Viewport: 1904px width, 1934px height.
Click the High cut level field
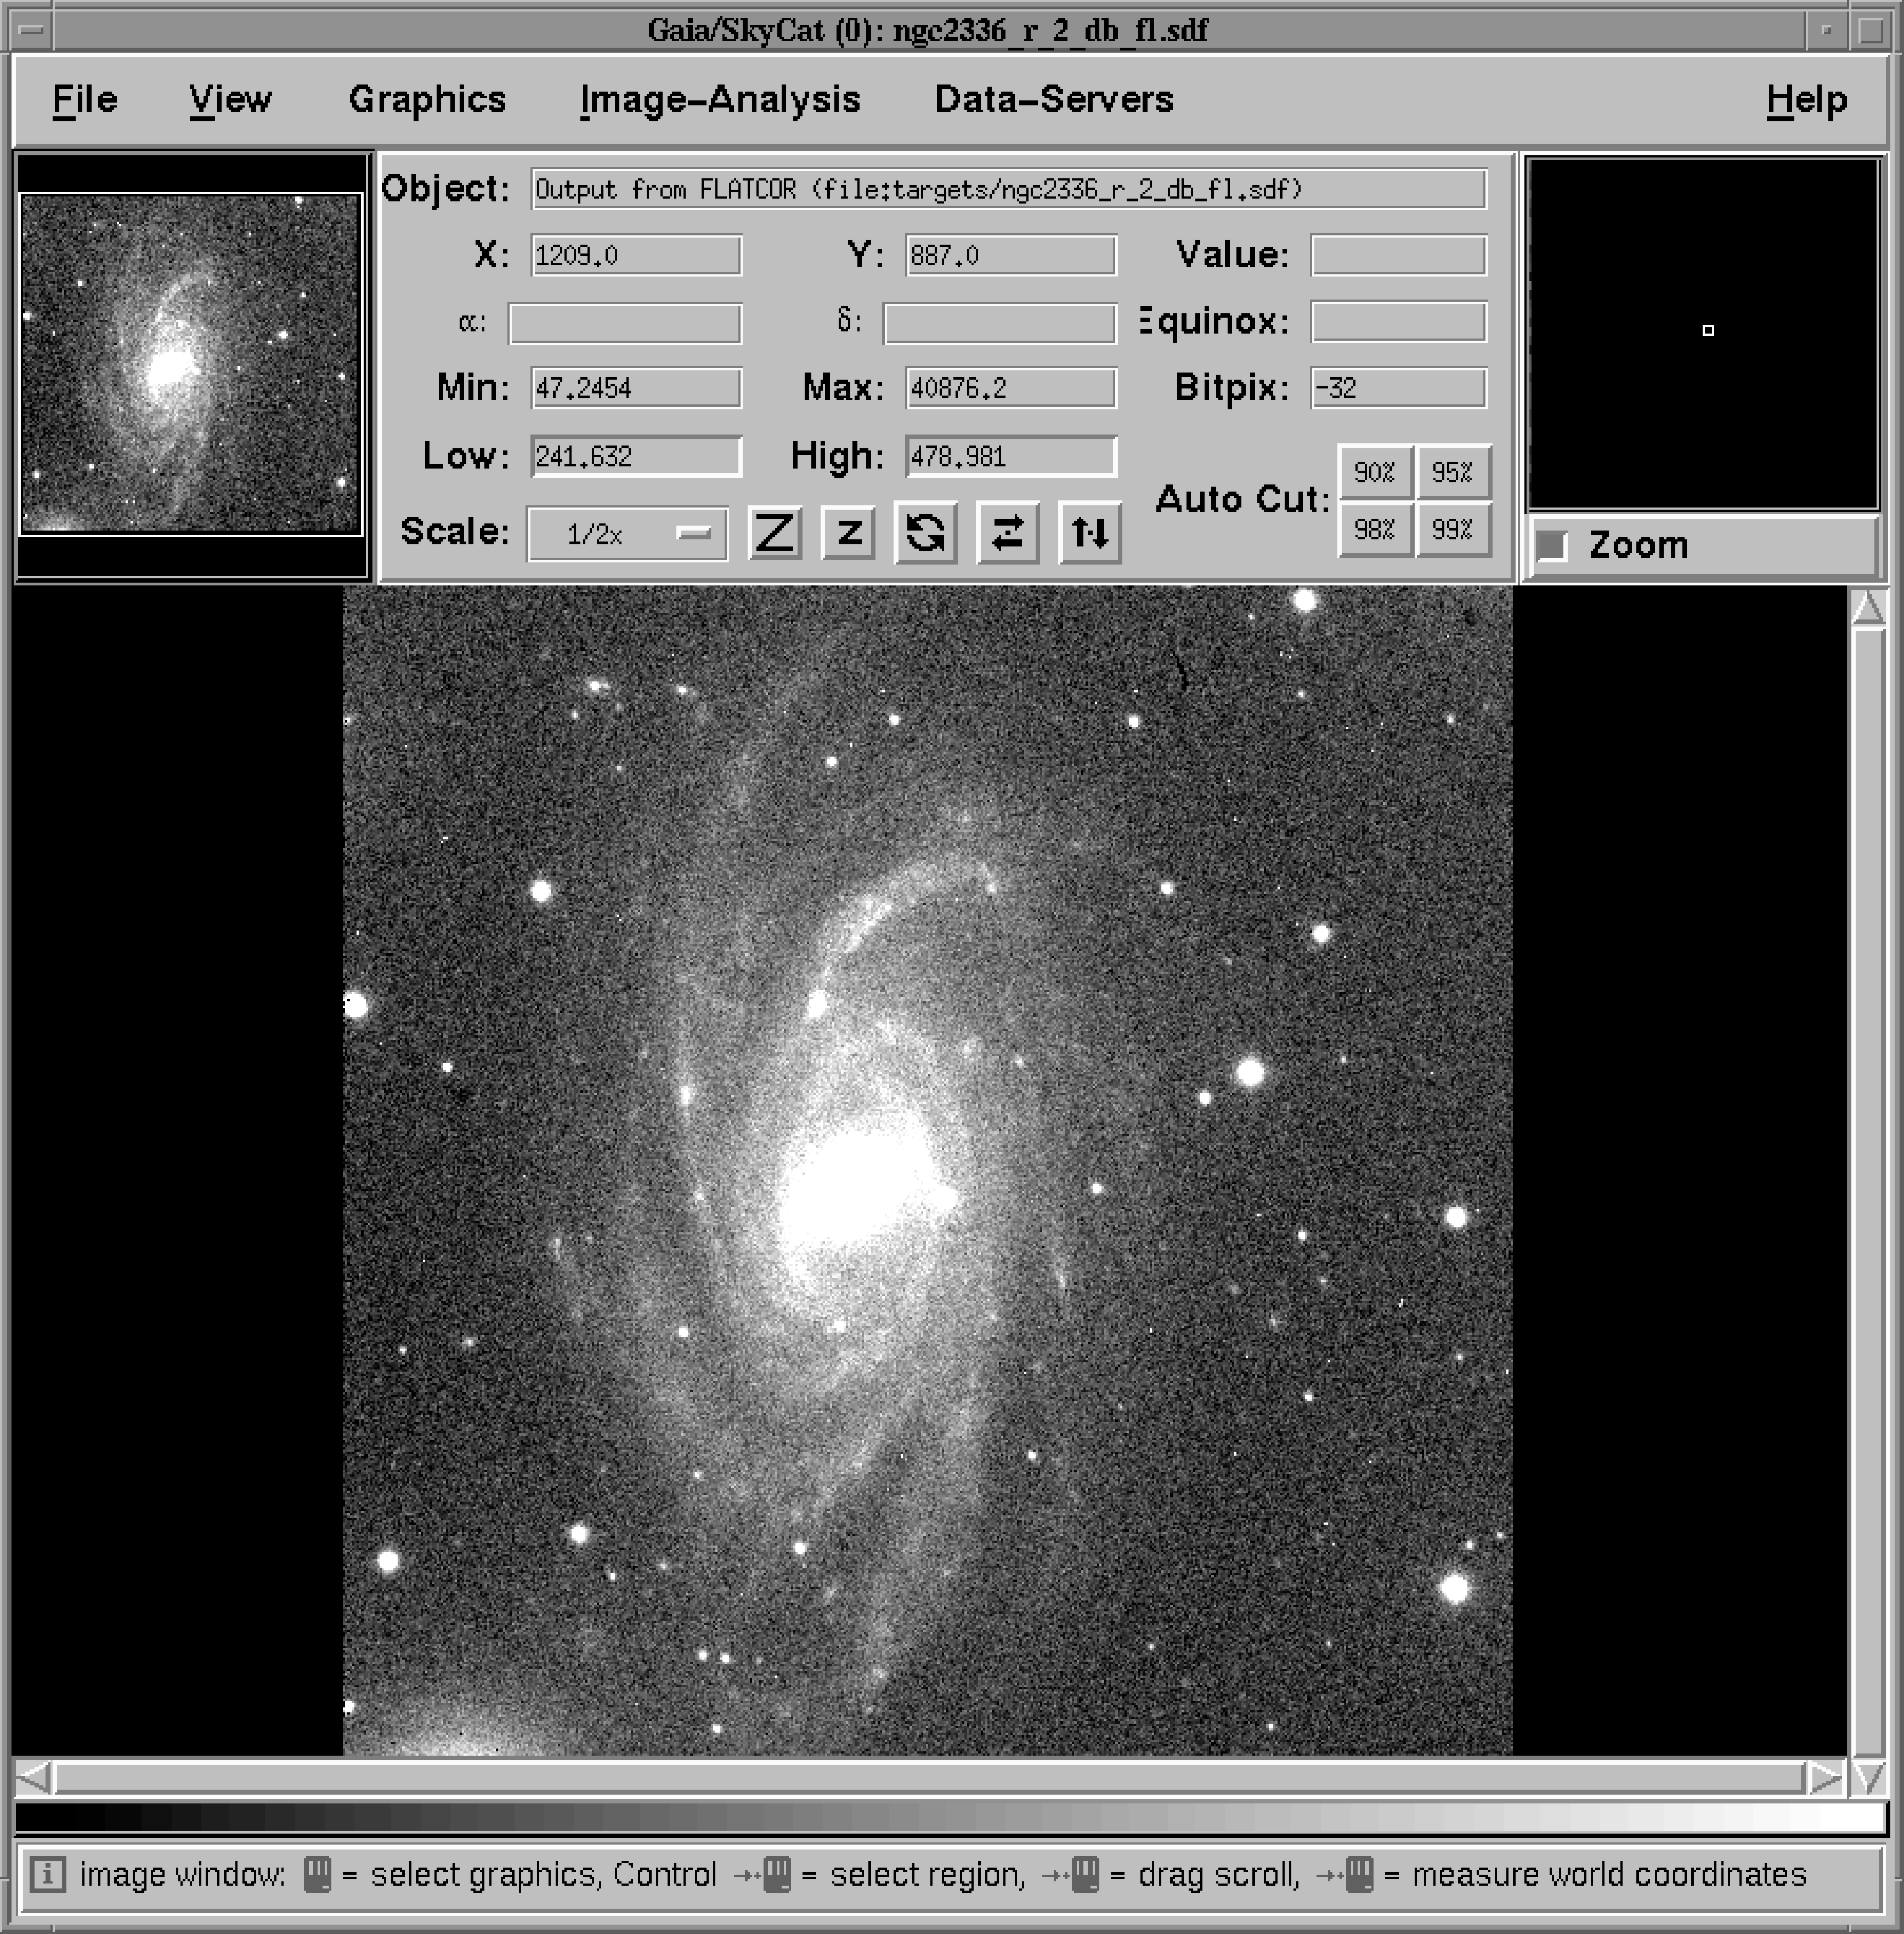pos(1011,457)
